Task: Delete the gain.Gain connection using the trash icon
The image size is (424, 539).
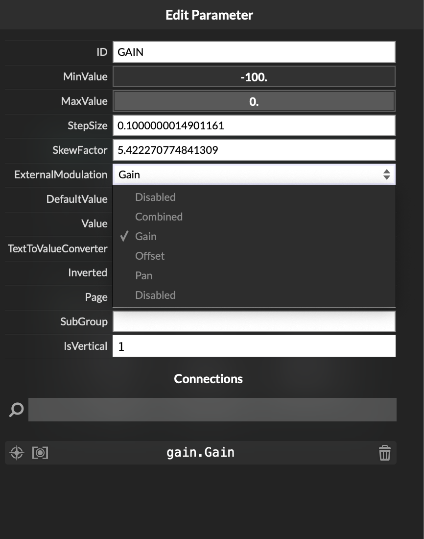Action: 385,453
